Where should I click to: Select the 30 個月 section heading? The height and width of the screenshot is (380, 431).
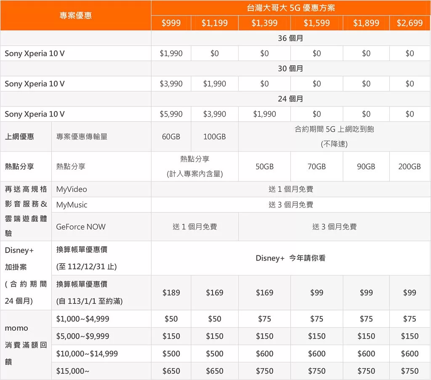(290, 69)
